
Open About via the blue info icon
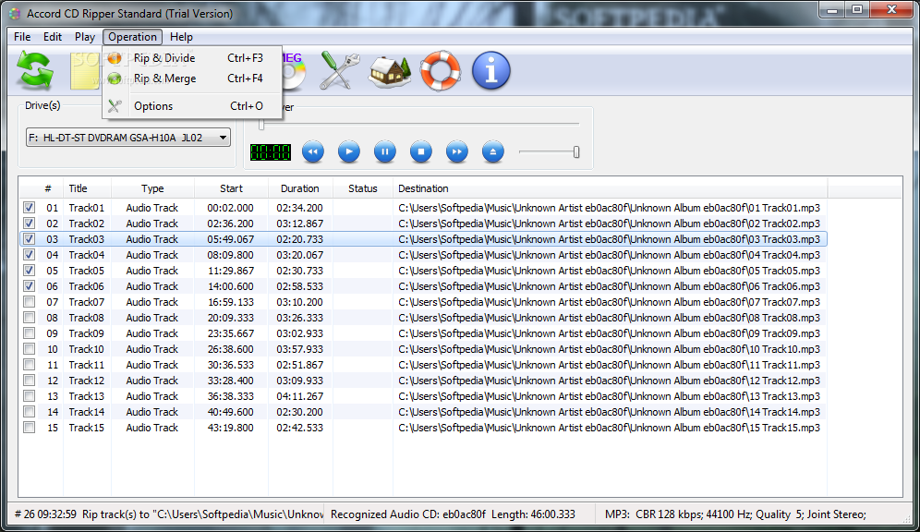[491, 70]
